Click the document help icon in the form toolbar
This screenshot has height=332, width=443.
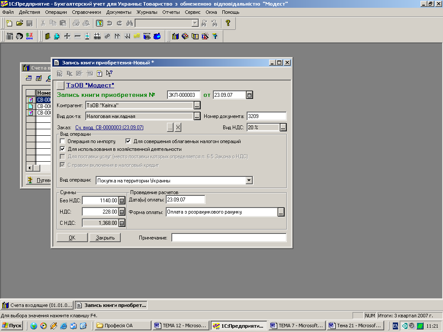tap(100, 73)
